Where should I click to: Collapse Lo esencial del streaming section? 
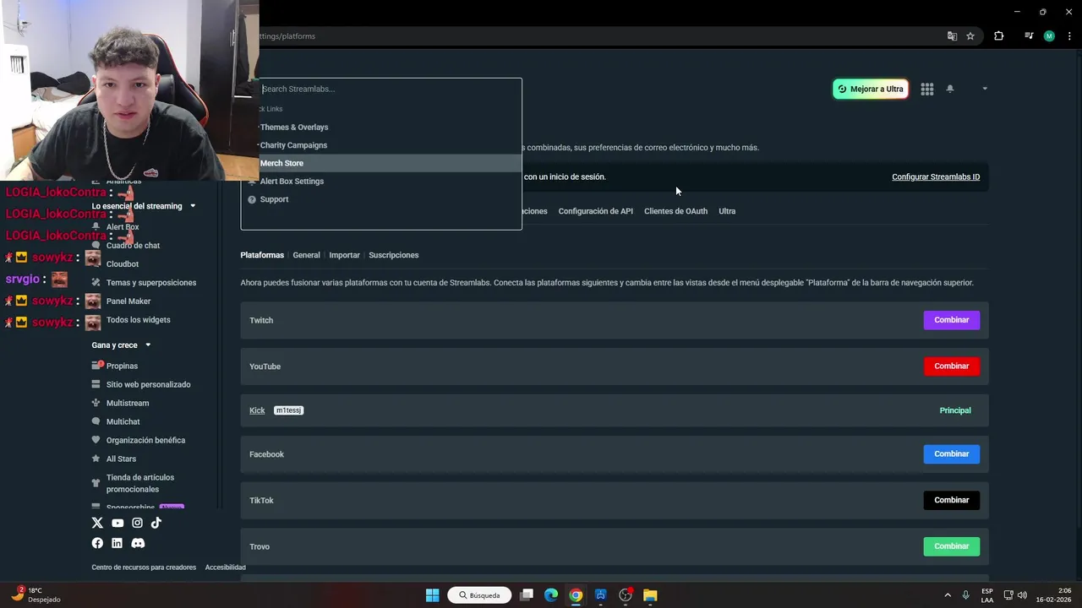pos(193,206)
